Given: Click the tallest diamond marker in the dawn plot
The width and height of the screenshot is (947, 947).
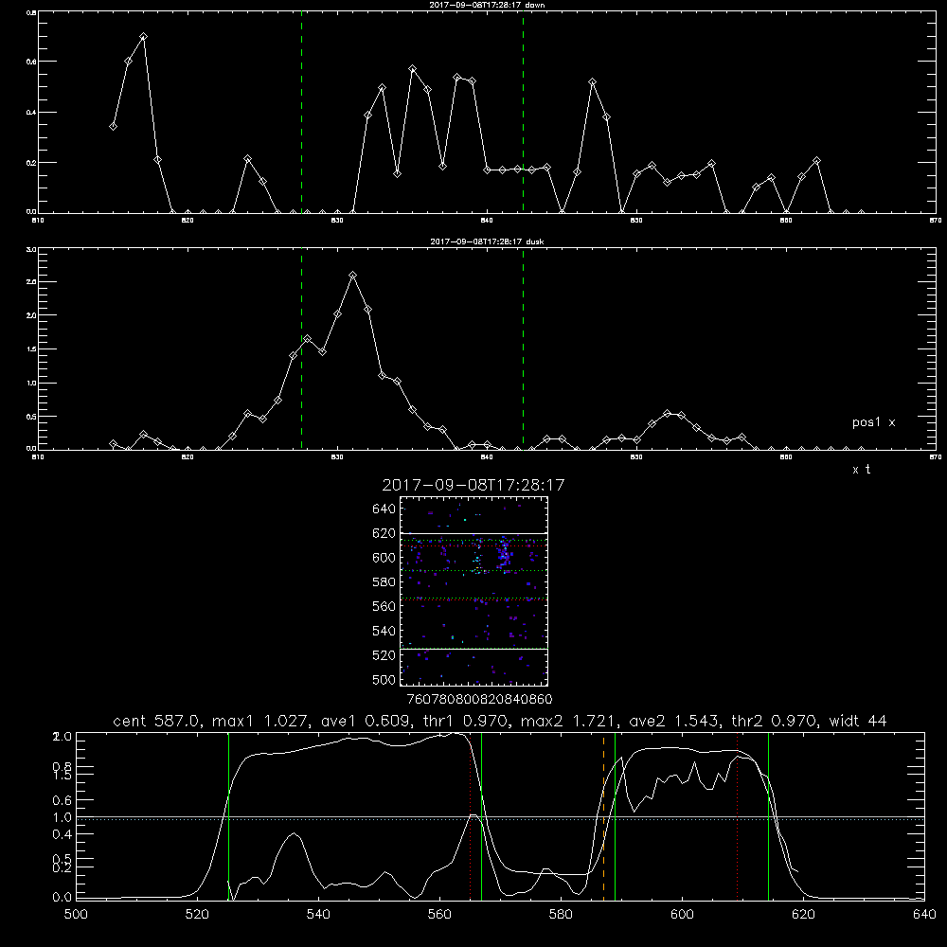Looking at the screenshot, I should pyautogui.click(x=143, y=37).
